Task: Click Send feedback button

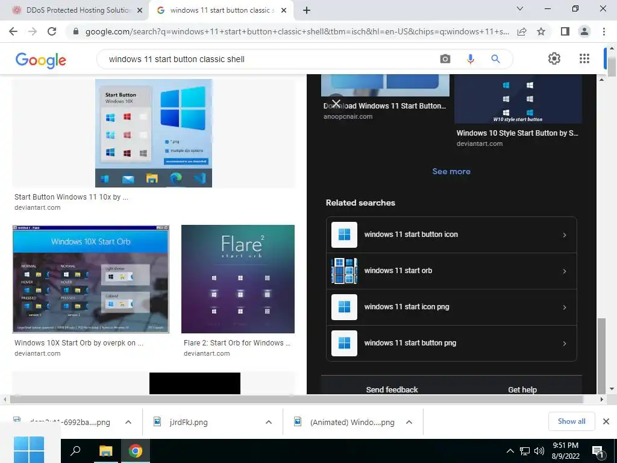Action: tap(392, 389)
